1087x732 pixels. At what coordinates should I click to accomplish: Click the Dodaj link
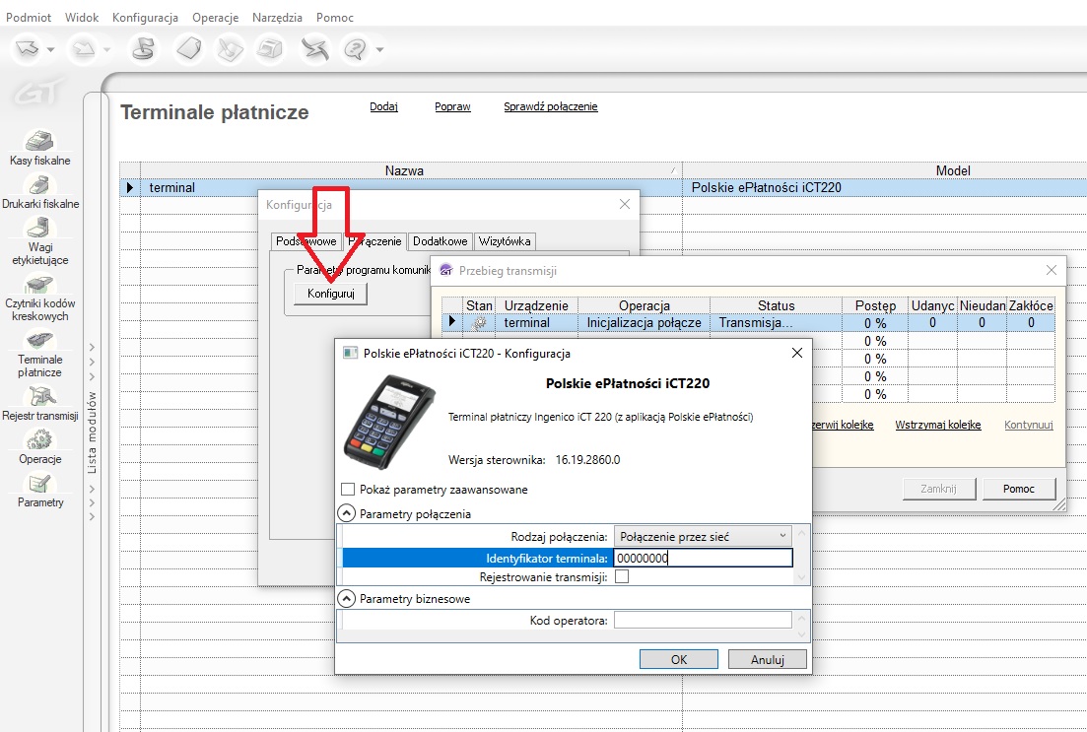[383, 106]
